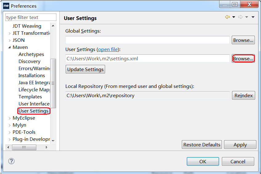Screen dimensions: 261x174
Task: Click the User Settings path field
Action: coord(148,58)
